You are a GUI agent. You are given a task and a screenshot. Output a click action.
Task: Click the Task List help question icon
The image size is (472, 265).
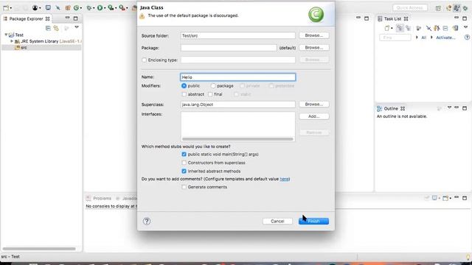point(467,38)
